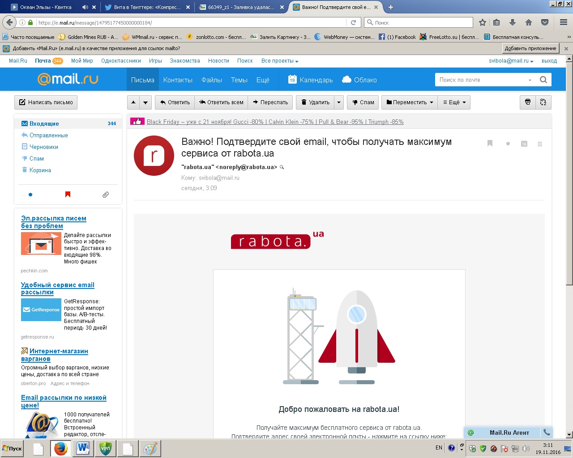This screenshot has height=458, width=573.
Task: Open the Календарь section
Action: coord(310,80)
